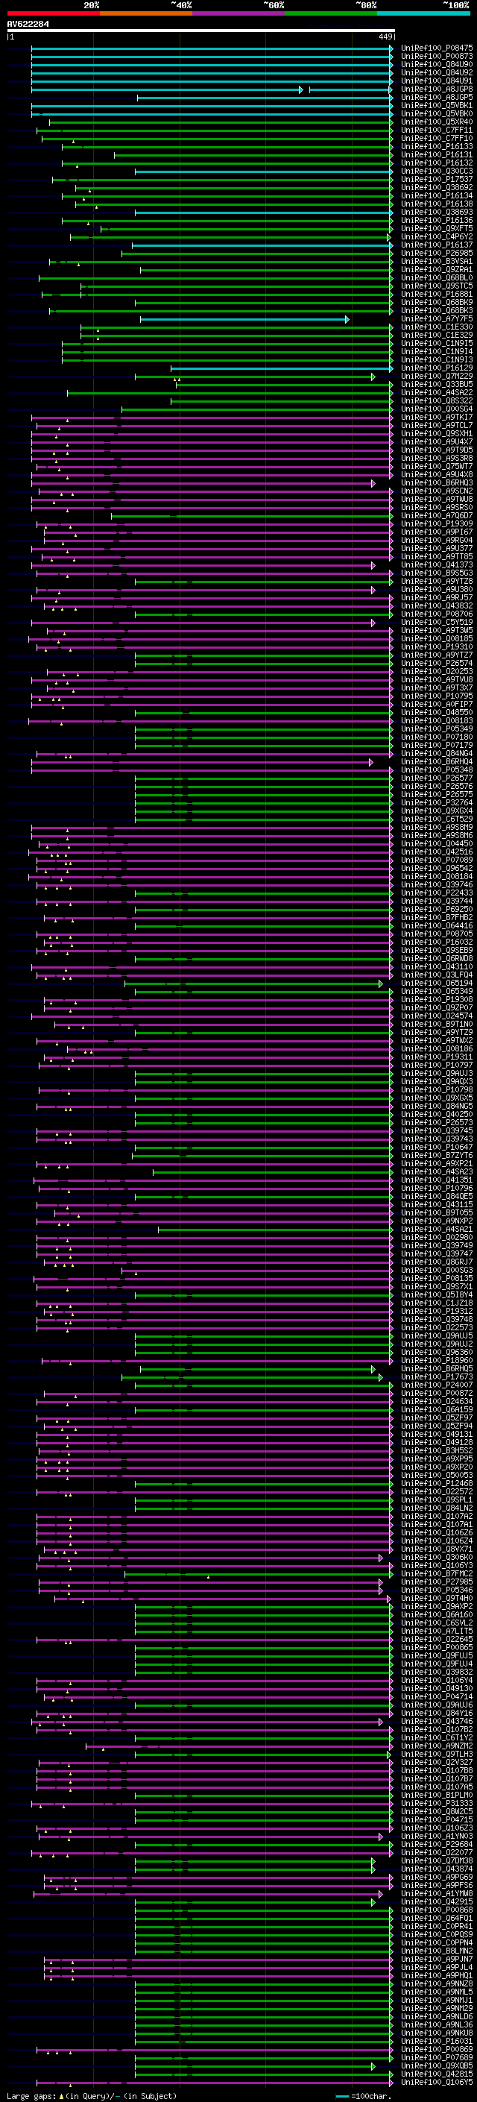Select the UniRef100_P32764 label
This screenshot has height=2102, width=477.
(x=436, y=803)
